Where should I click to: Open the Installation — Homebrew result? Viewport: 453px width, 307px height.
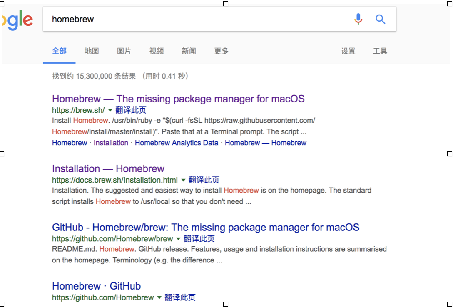(x=108, y=169)
